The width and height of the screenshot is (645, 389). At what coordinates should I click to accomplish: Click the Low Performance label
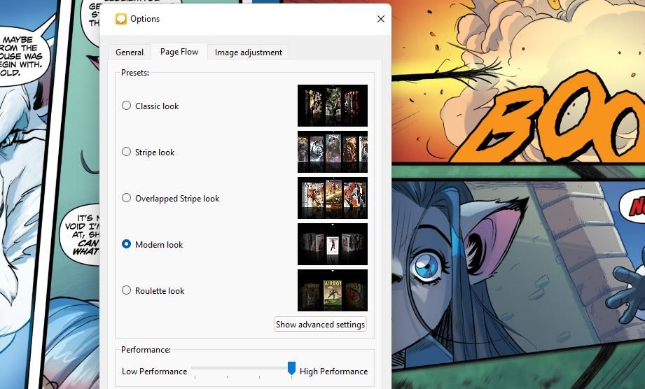[154, 372]
